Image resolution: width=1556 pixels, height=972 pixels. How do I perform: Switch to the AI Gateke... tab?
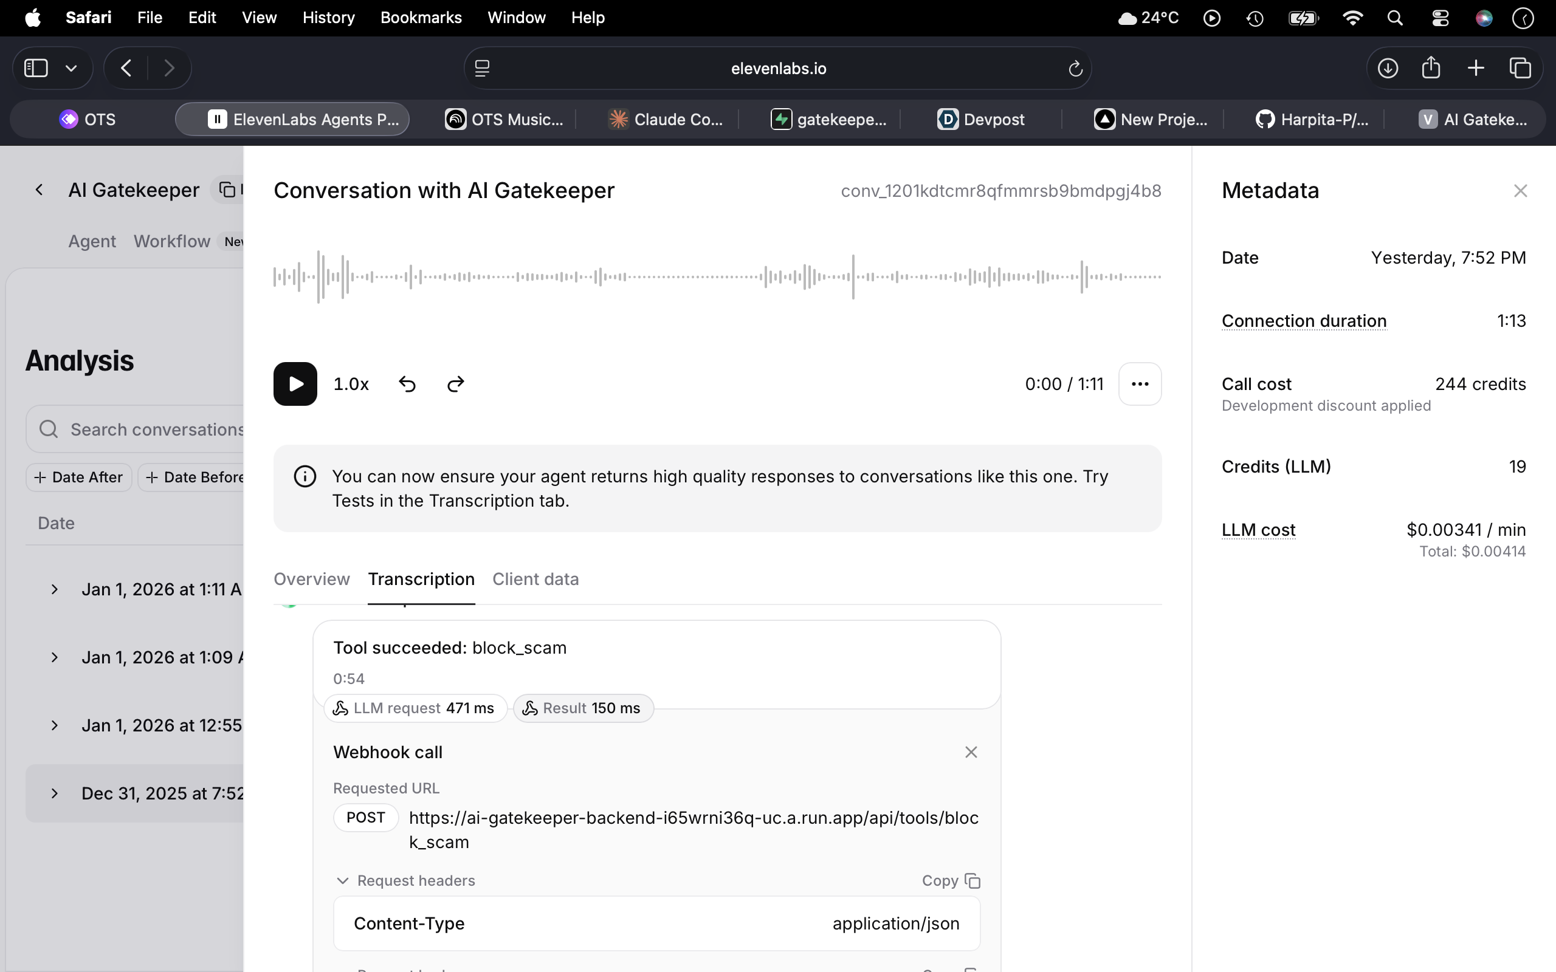click(x=1473, y=120)
